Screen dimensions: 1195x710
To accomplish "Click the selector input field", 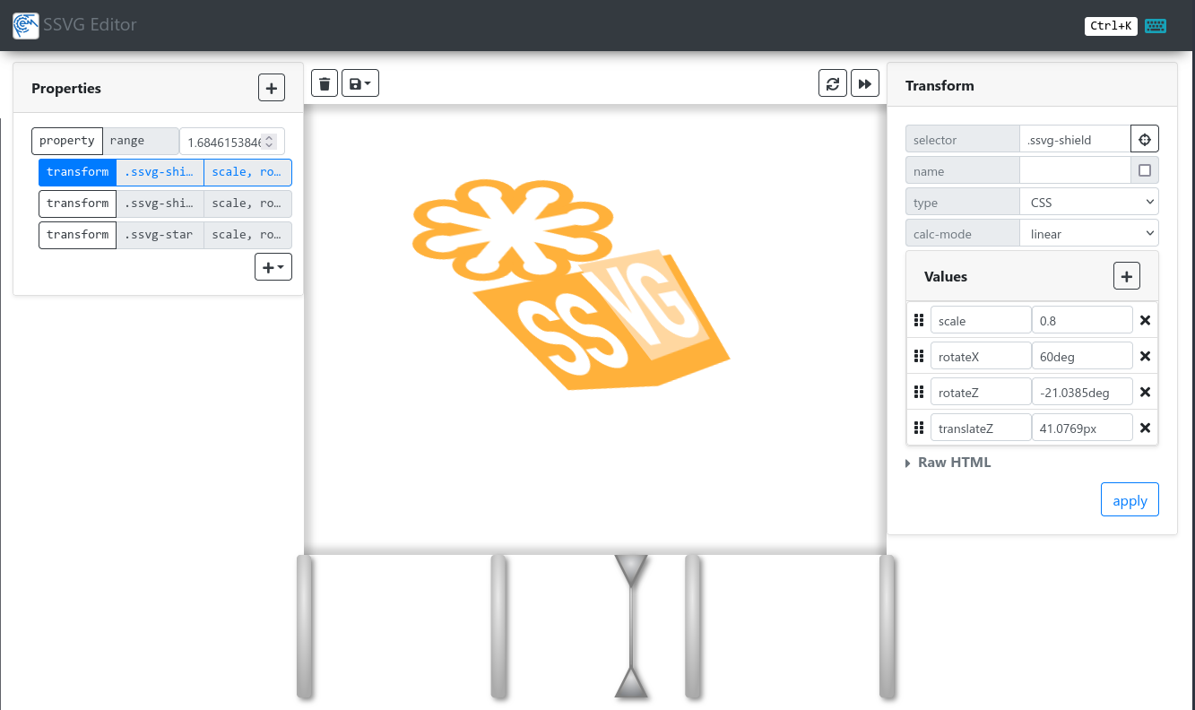I will [1075, 140].
